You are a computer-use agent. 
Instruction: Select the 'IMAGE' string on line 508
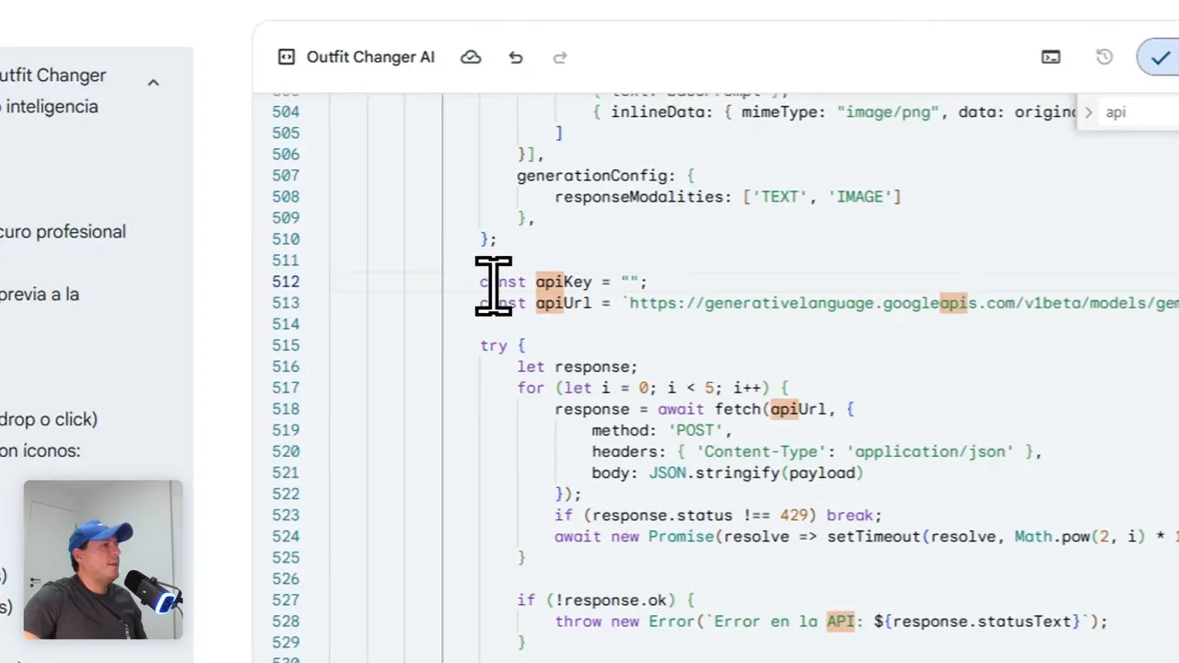click(x=860, y=196)
